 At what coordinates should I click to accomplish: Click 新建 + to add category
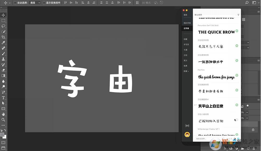click(x=186, y=71)
